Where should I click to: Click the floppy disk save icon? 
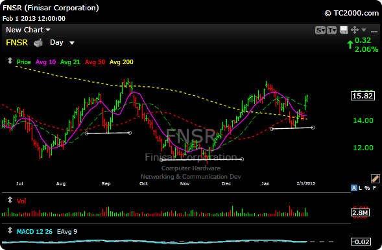coord(344,30)
